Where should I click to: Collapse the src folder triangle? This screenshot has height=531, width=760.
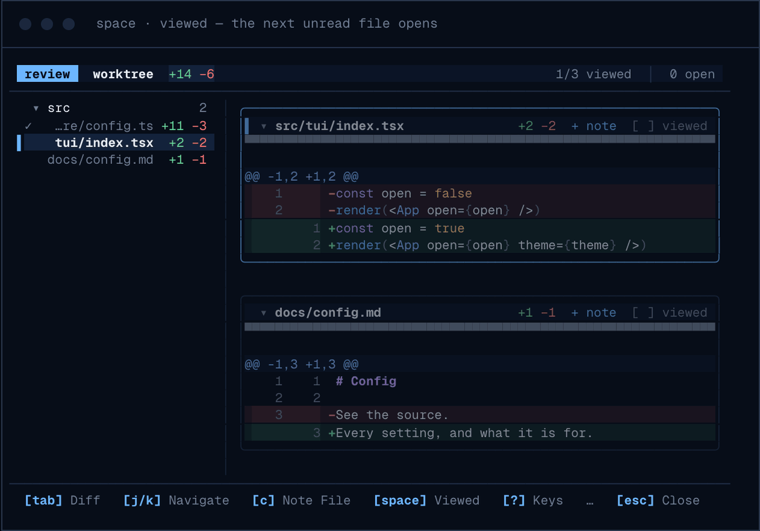tap(36, 108)
